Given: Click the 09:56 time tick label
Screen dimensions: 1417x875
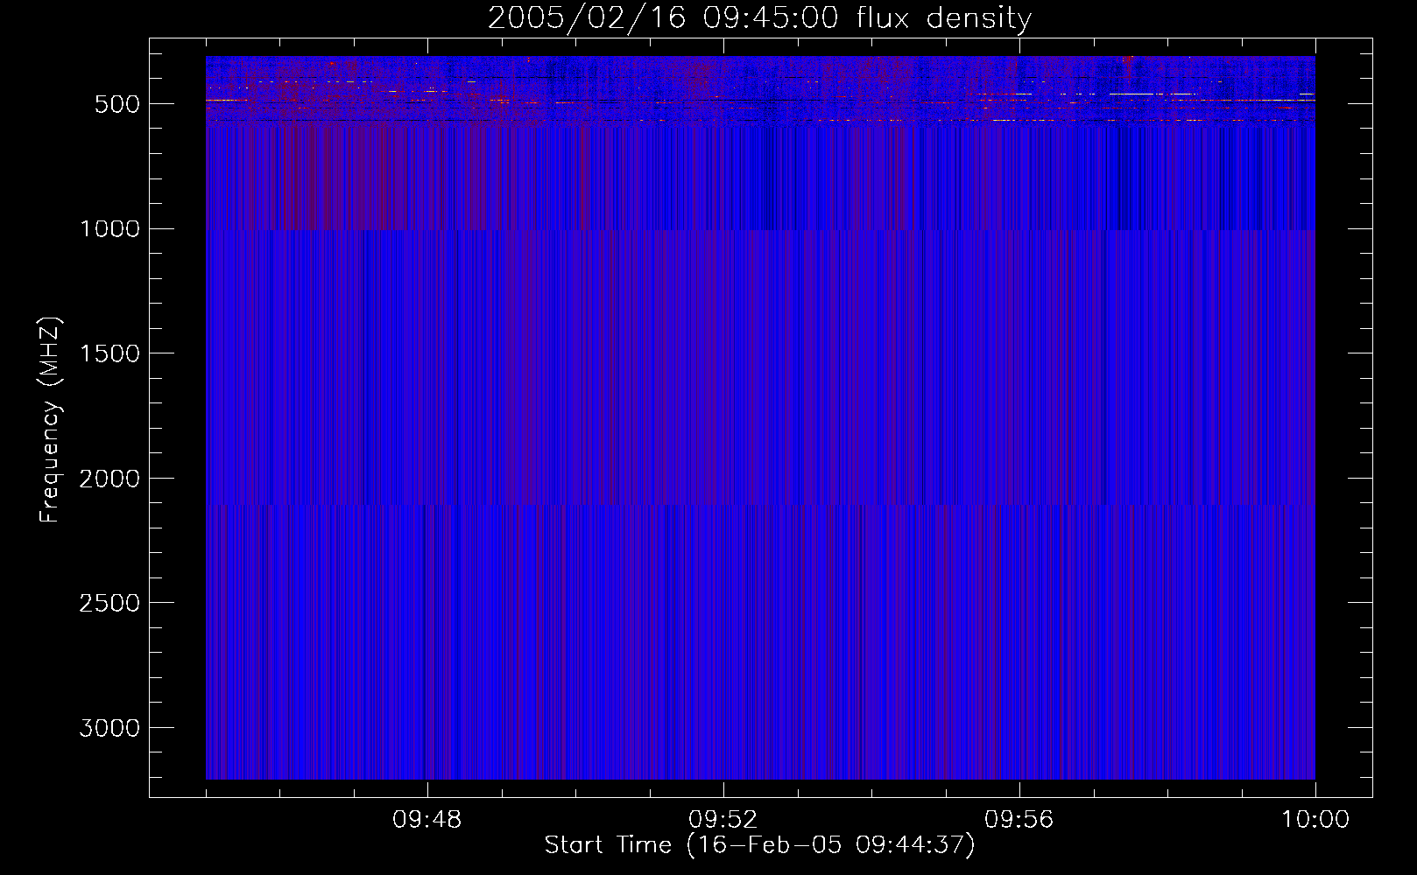Looking at the screenshot, I should (1019, 820).
